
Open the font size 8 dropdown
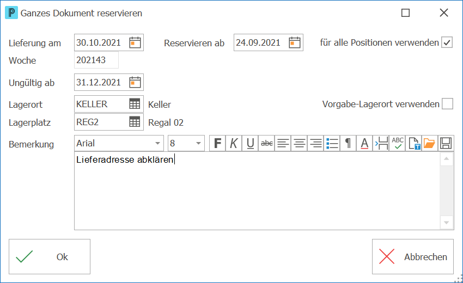(x=198, y=144)
